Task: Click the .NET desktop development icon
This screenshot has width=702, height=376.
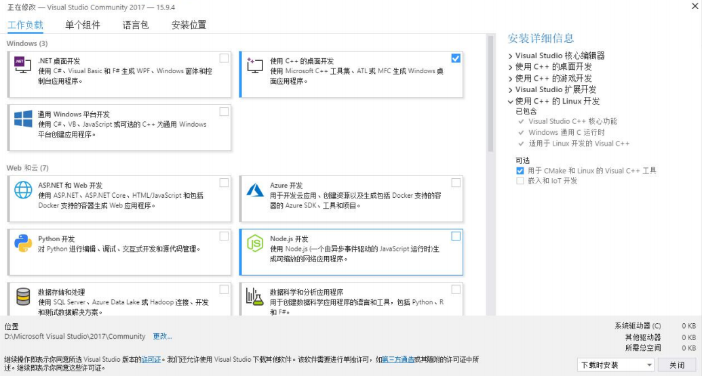Action: [22, 65]
